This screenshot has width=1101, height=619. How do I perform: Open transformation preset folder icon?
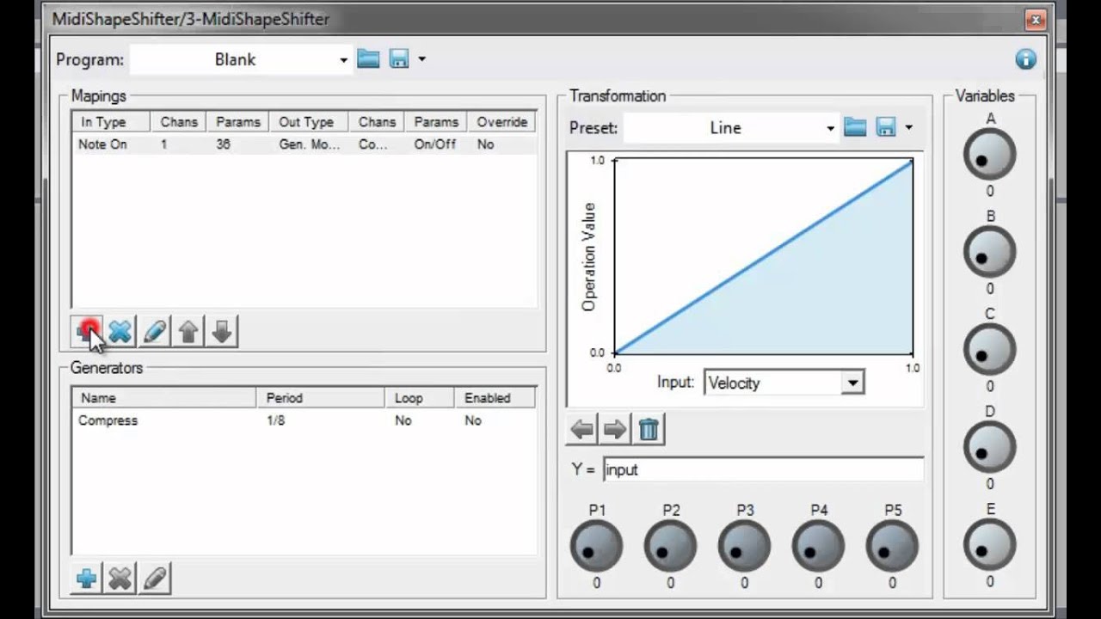coord(855,127)
